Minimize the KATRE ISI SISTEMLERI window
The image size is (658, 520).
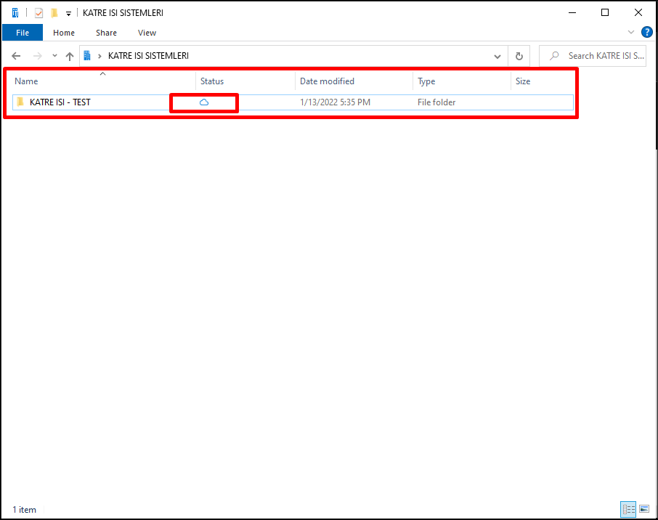point(572,12)
